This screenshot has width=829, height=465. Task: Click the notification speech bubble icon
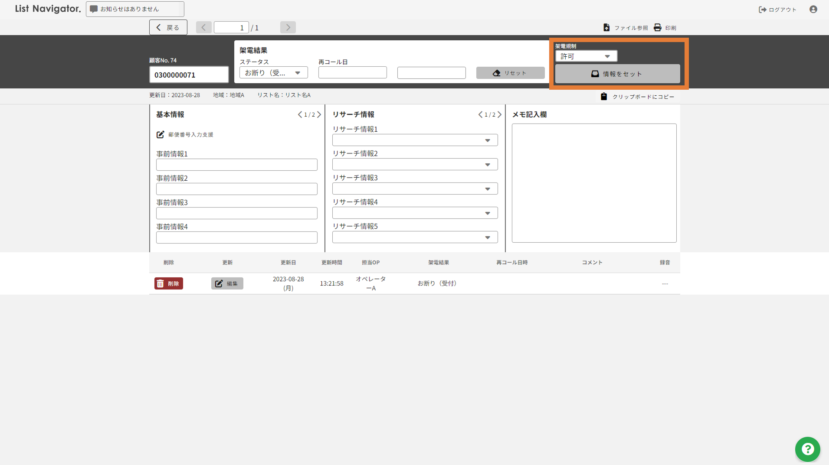tap(94, 9)
